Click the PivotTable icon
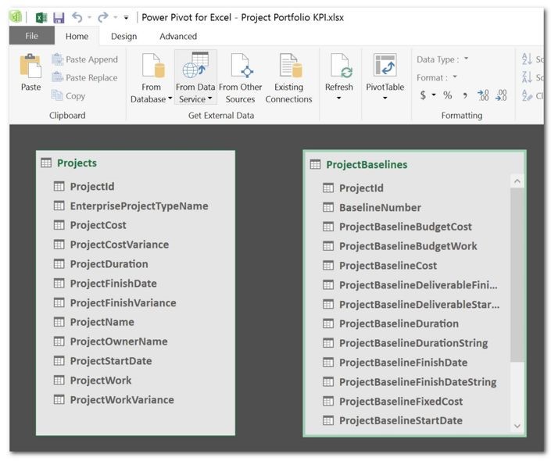551x461 pixels. click(x=385, y=66)
